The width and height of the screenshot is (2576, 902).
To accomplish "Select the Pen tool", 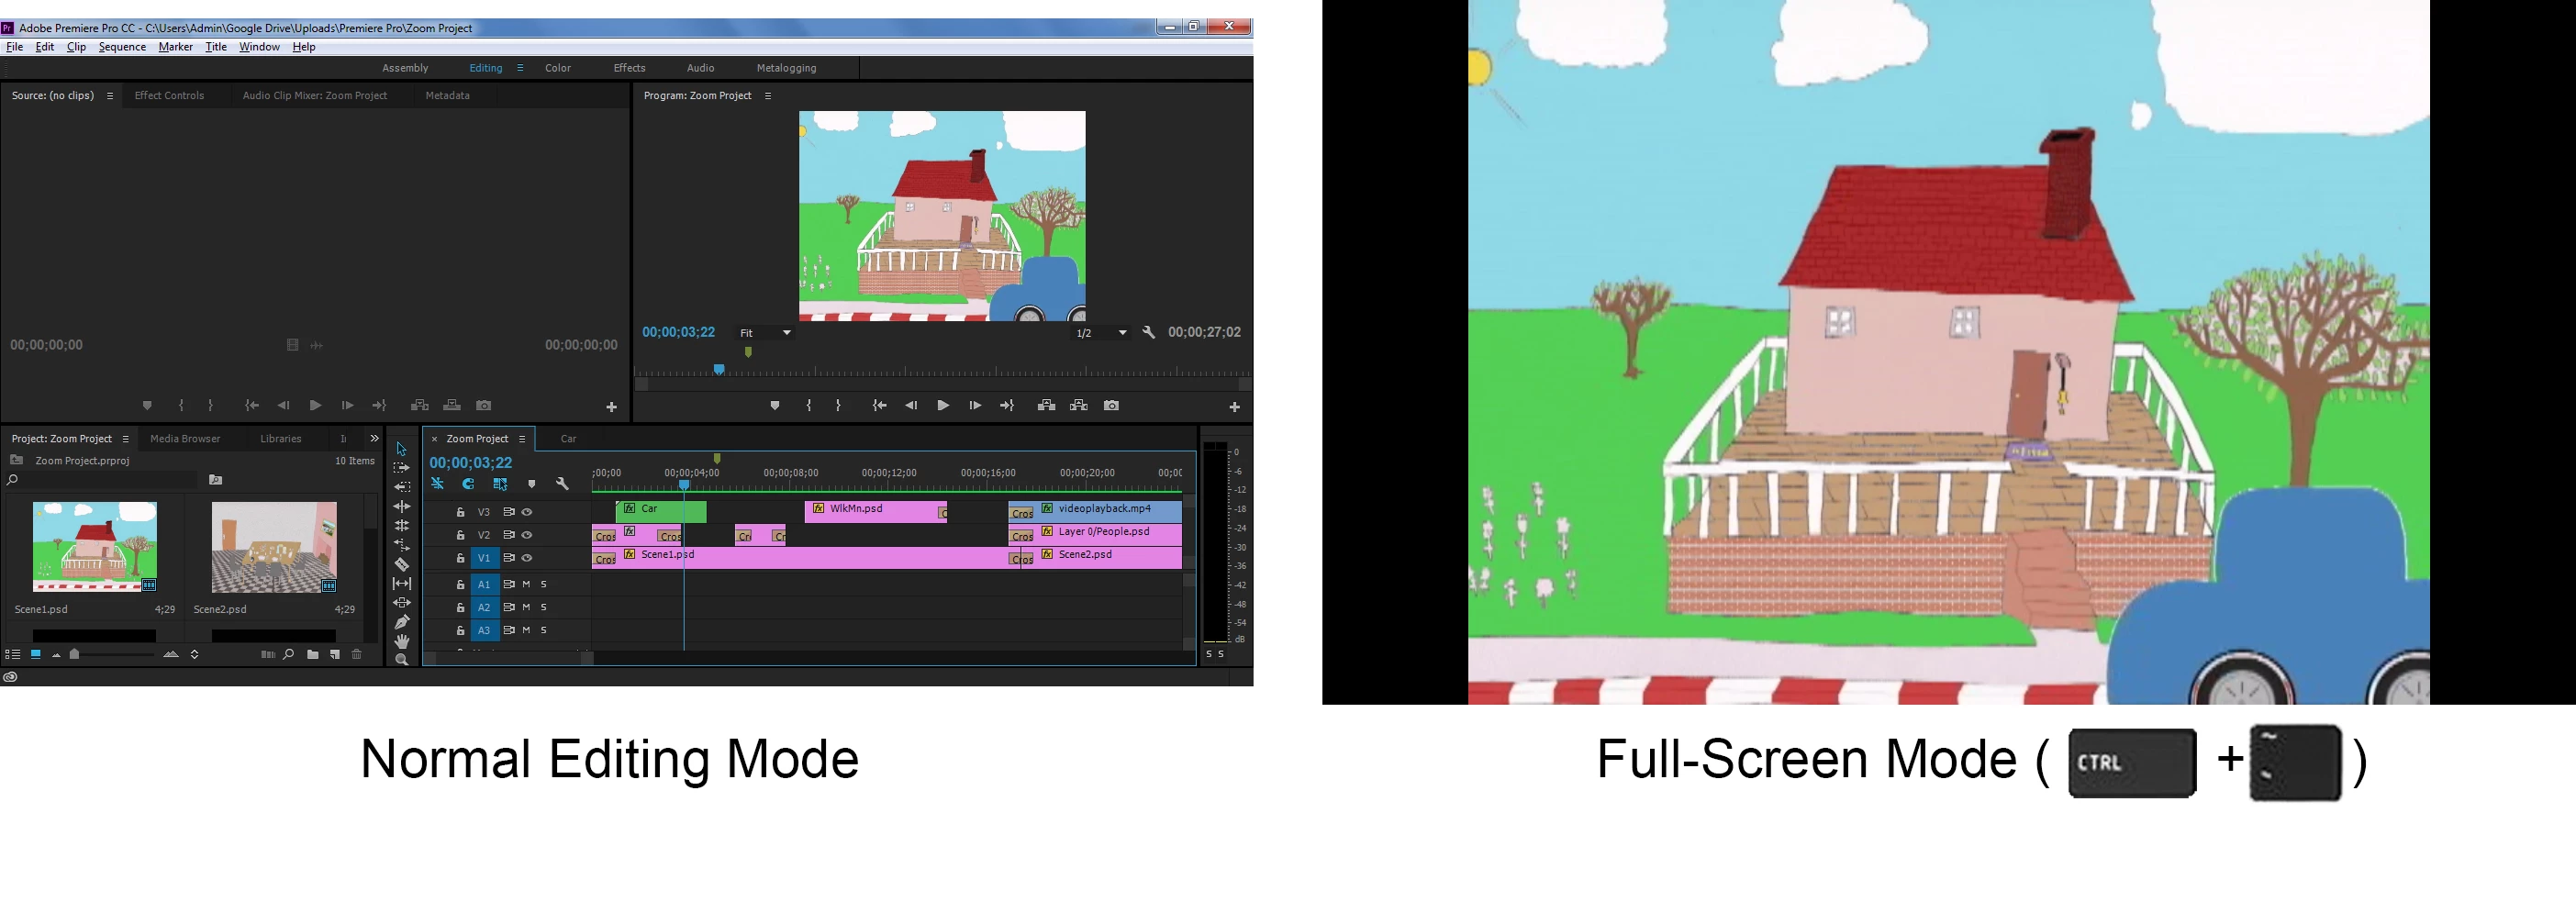I will pyautogui.click(x=402, y=621).
